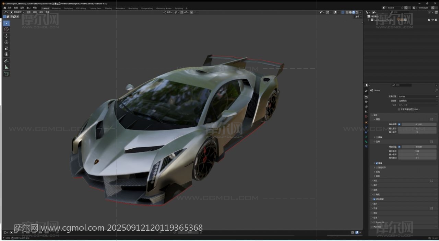Collapse the viewport sampling subpanel

375,119
